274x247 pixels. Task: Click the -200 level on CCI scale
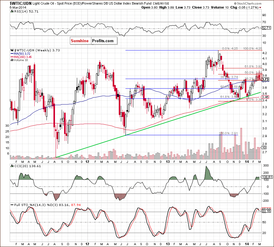[x=266, y=201]
